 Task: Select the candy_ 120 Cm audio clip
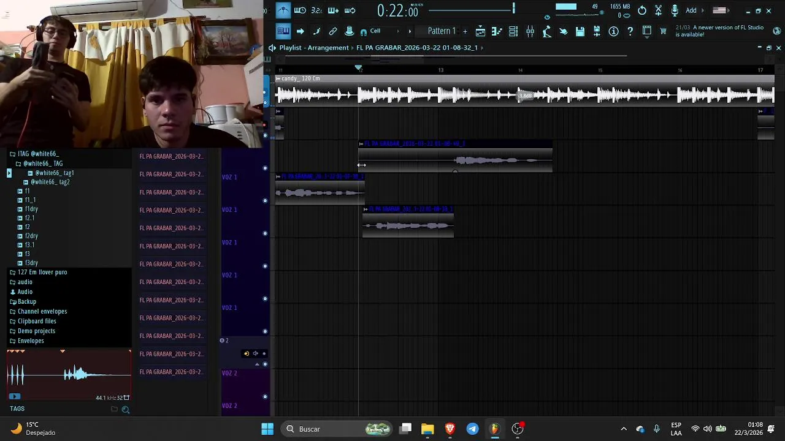[x=525, y=91]
